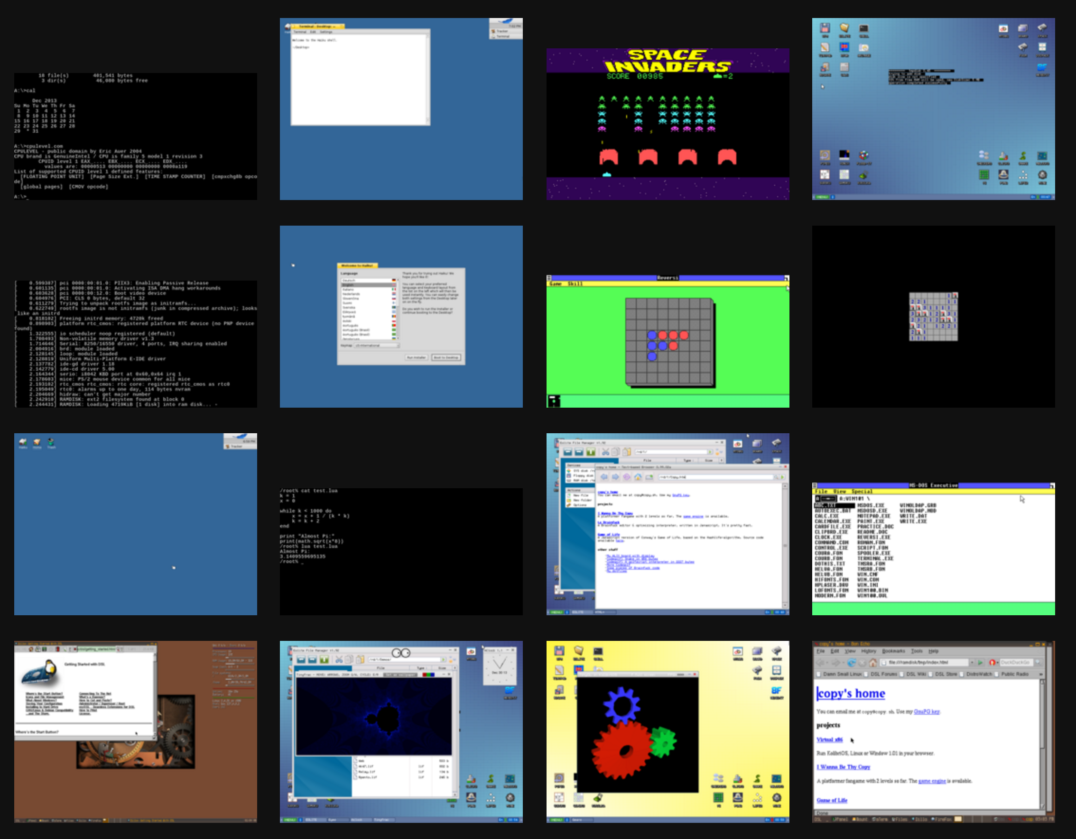
Task: Click floppy disk icon on yellow KolibriOS desktop
Action: point(559,651)
